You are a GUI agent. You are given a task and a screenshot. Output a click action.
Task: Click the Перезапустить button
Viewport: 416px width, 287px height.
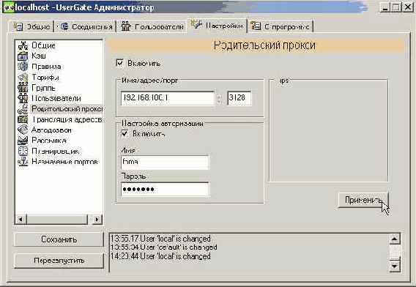(x=59, y=261)
